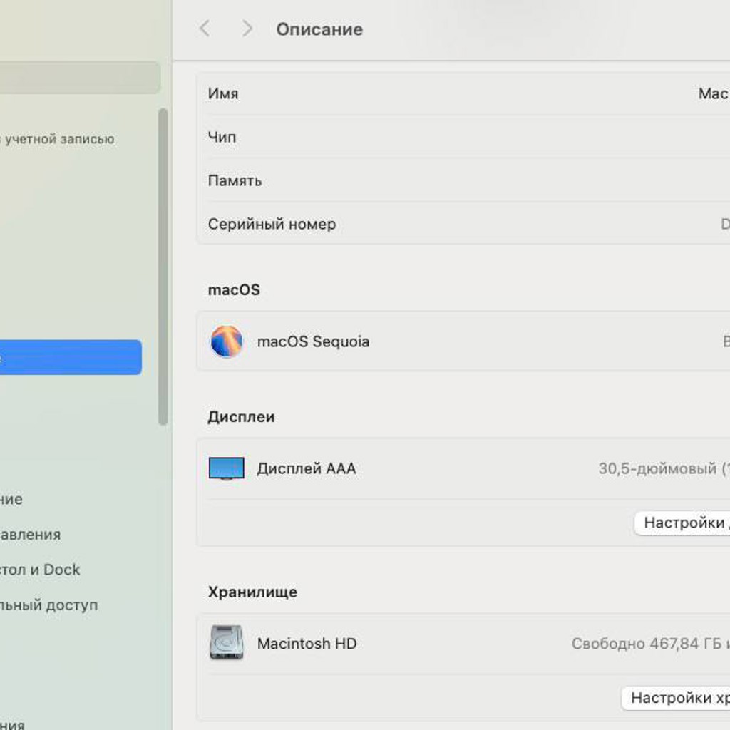Go back with the left chevron arrow
The width and height of the screenshot is (730, 730).
click(205, 29)
